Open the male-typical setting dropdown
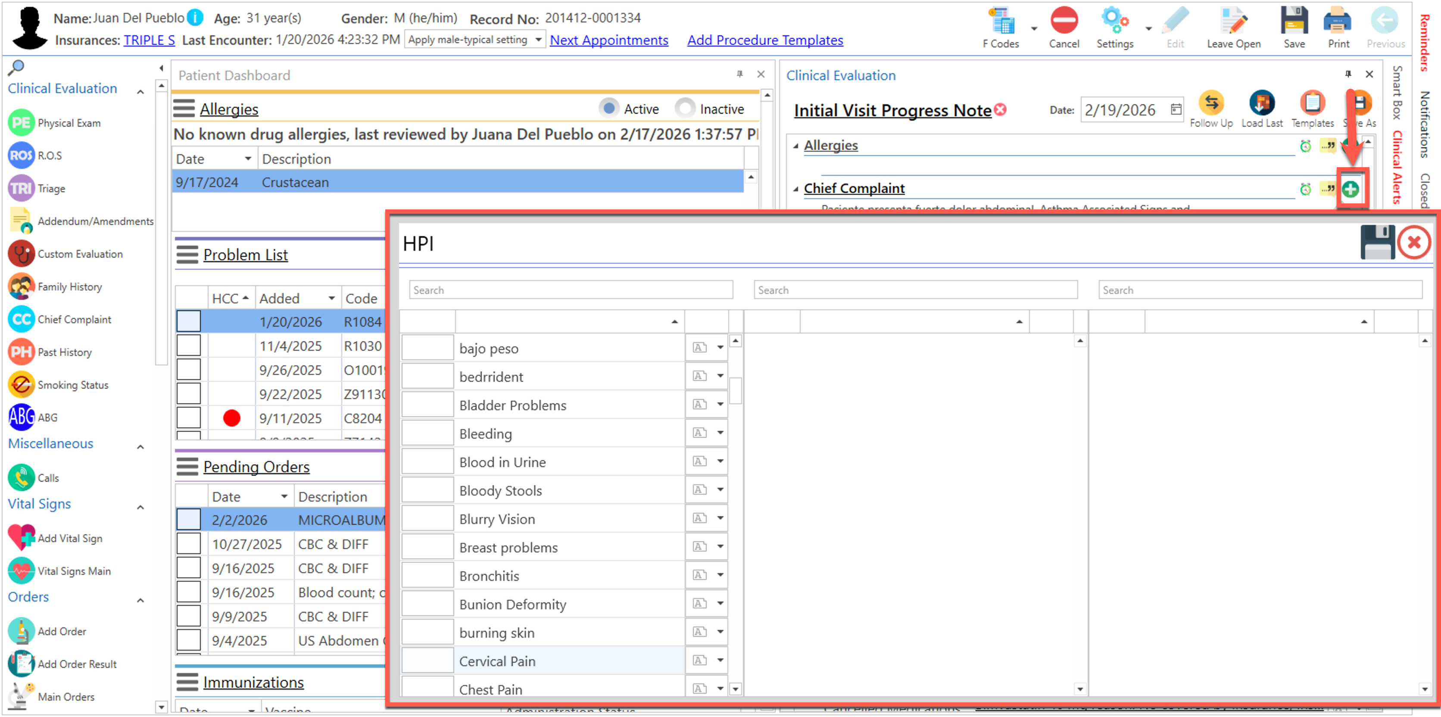This screenshot has height=717, width=1441. [x=538, y=40]
